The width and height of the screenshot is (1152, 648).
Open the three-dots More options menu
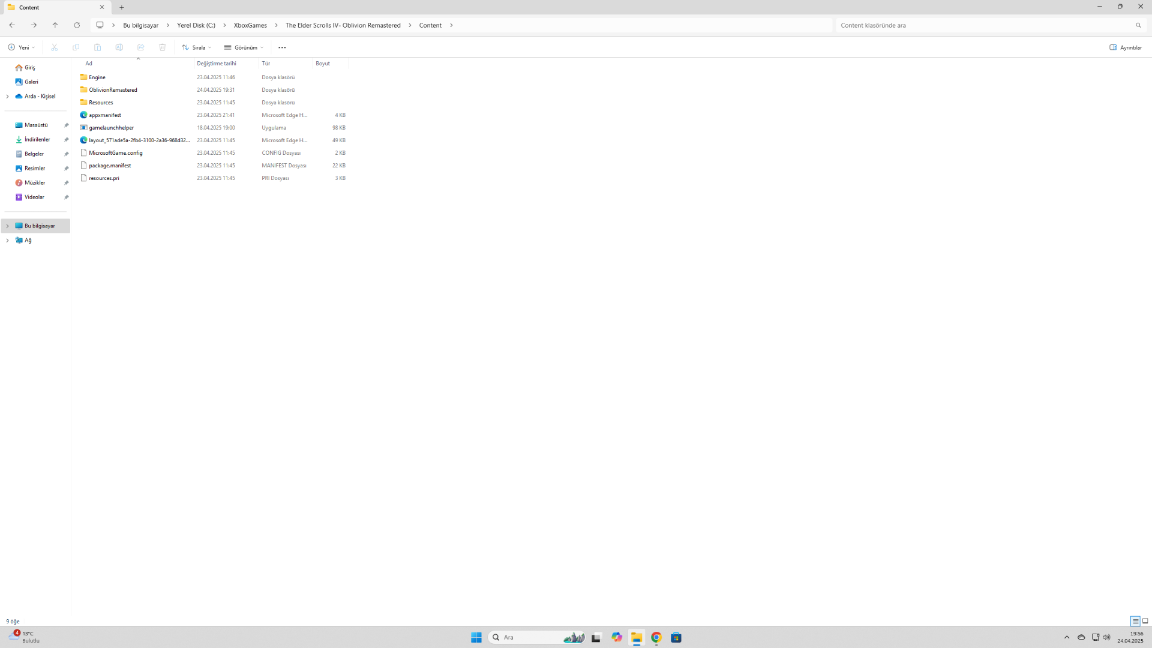coord(282,47)
